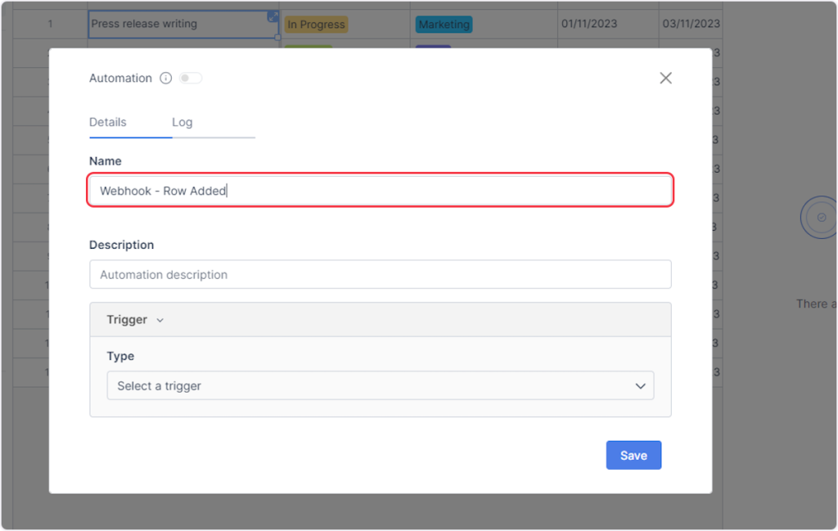This screenshot has width=838, height=531.
Task: Click the Trigger section header label
Action: tap(127, 320)
